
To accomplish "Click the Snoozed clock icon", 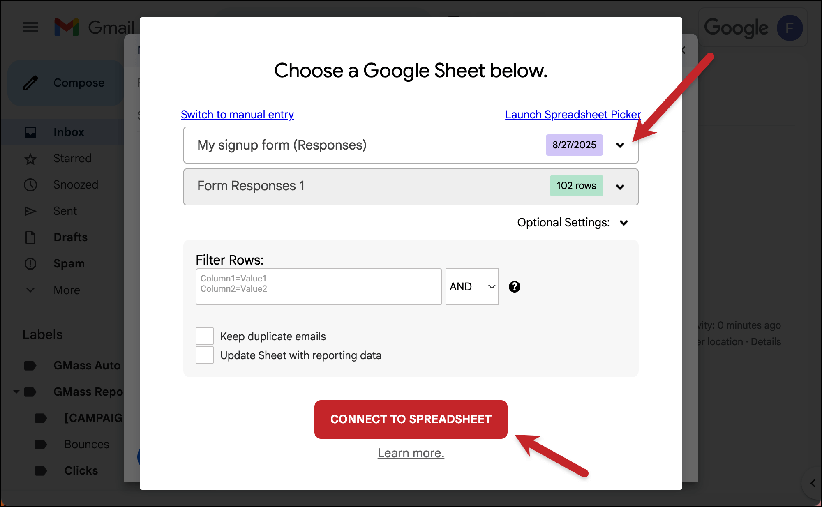I will coord(30,184).
